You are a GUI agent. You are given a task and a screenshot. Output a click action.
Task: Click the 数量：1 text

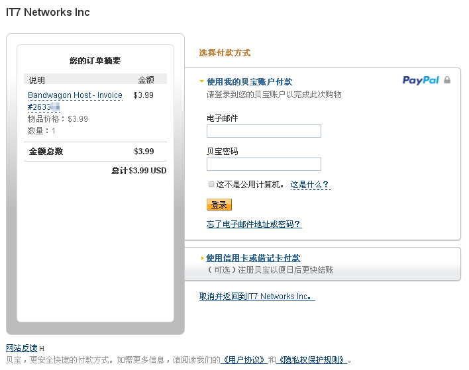coord(41,131)
